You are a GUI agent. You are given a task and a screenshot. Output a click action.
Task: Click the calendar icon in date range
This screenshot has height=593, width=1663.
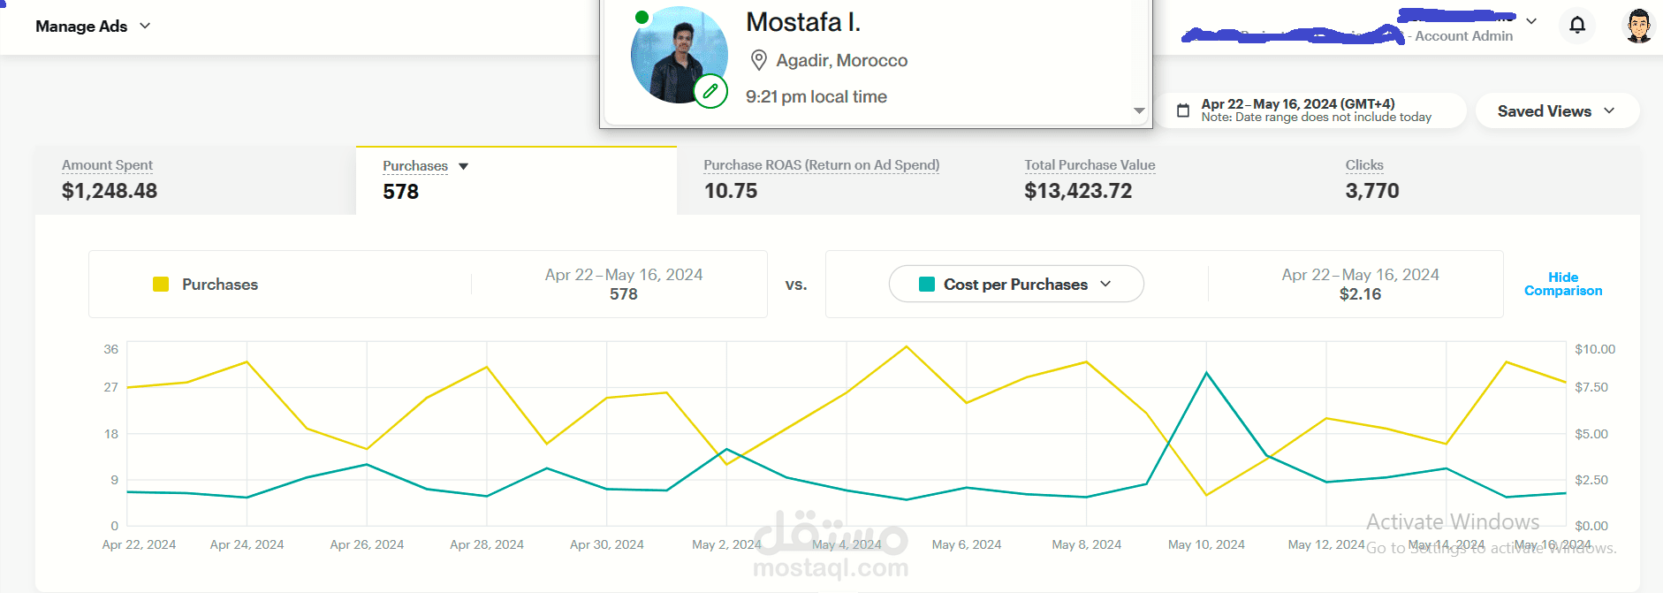1183,110
